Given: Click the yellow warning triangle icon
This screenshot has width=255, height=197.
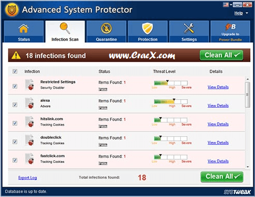Looking at the screenshot, I should click(16, 55).
